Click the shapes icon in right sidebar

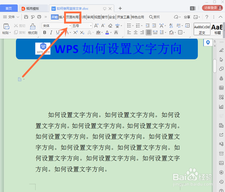[221, 69]
